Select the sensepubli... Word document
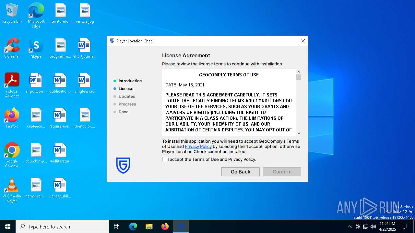This screenshot has width=415, height=233. (60, 188)
